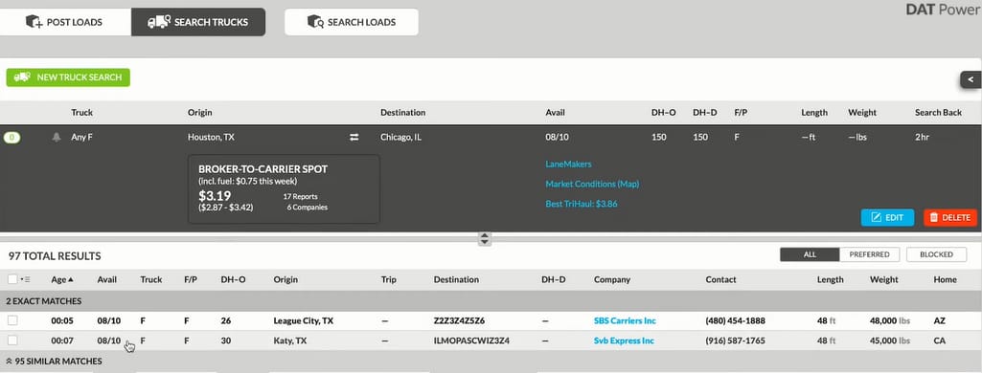Click the Edit search button
The width and height of the screenshot is (982, 373).
pyautogui.click(x=887, y=217)
